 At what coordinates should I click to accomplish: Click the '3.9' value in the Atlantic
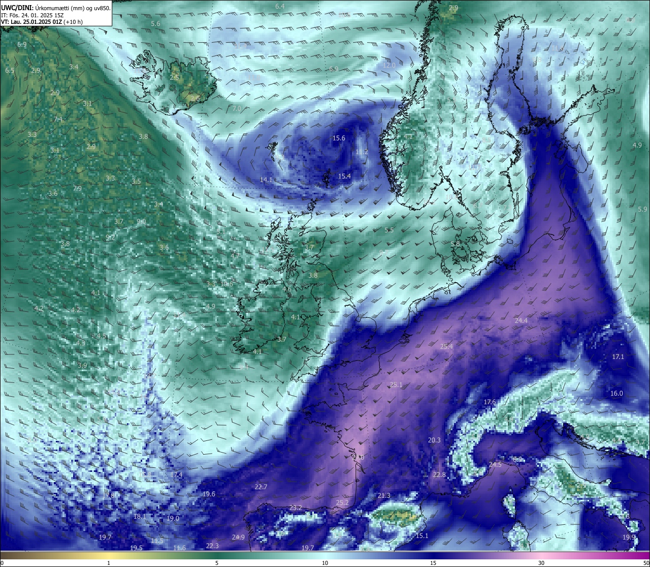[x=82, y=366]
